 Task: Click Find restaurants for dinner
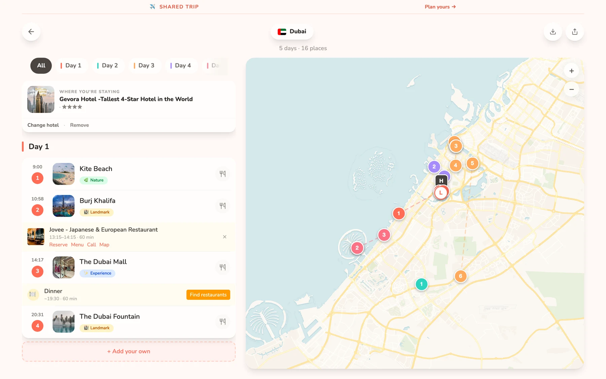[x=208, y=295]
